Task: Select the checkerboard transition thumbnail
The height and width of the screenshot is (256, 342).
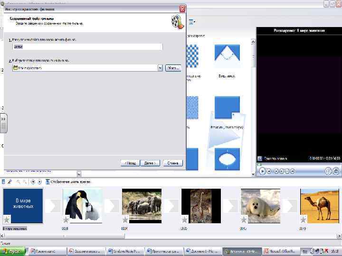Action: (x=192, y=56)
